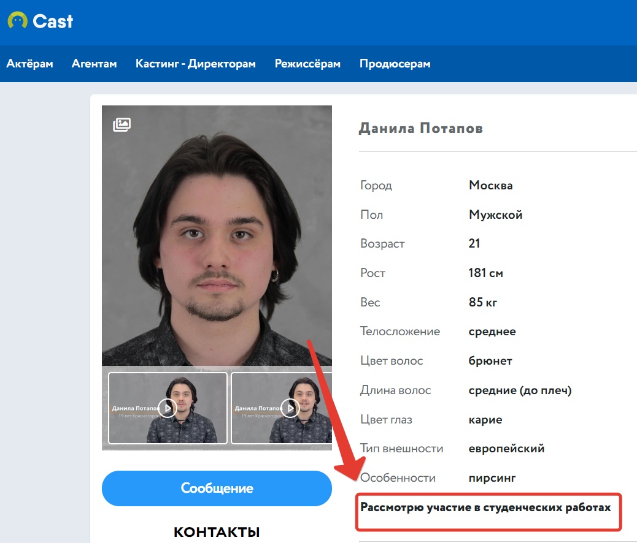
Task: Click the Тип внешности label
Action: (x=402, y=449)
